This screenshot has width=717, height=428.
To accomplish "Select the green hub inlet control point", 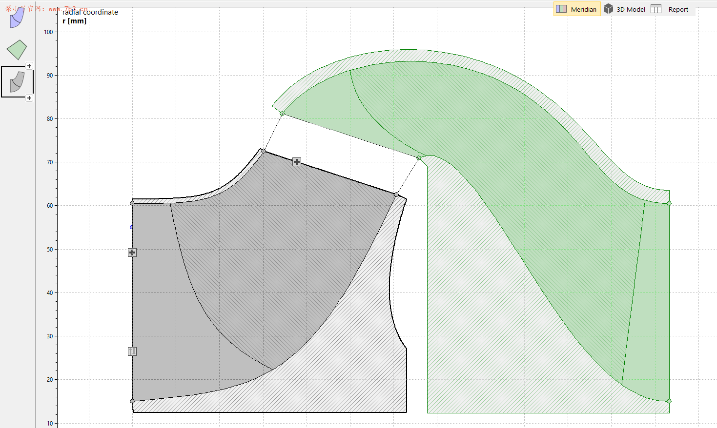I will coord(419,158).
